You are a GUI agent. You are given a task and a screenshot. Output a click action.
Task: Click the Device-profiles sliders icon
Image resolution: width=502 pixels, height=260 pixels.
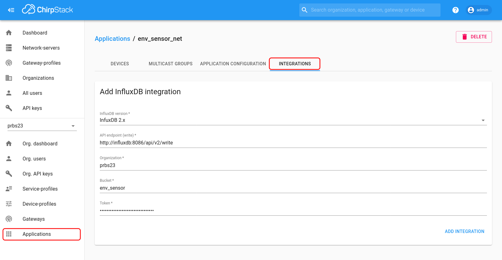[9, 204]
